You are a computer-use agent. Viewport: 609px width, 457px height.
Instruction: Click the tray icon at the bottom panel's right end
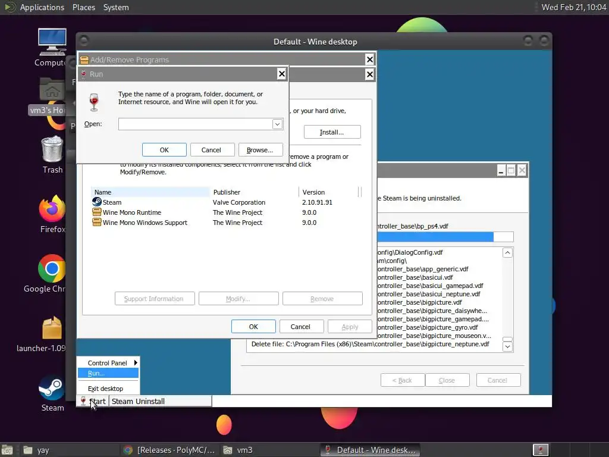pyautogui.click(x=540, y=450)
